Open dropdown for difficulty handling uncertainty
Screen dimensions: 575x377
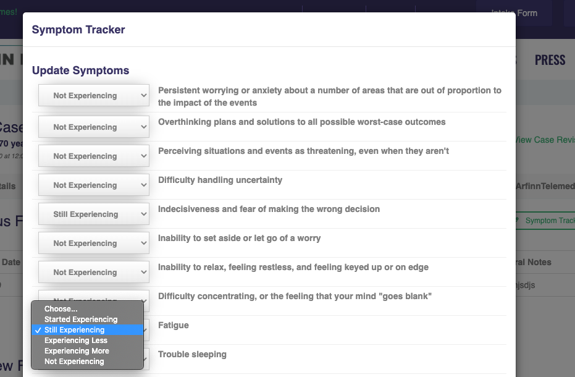93,185
